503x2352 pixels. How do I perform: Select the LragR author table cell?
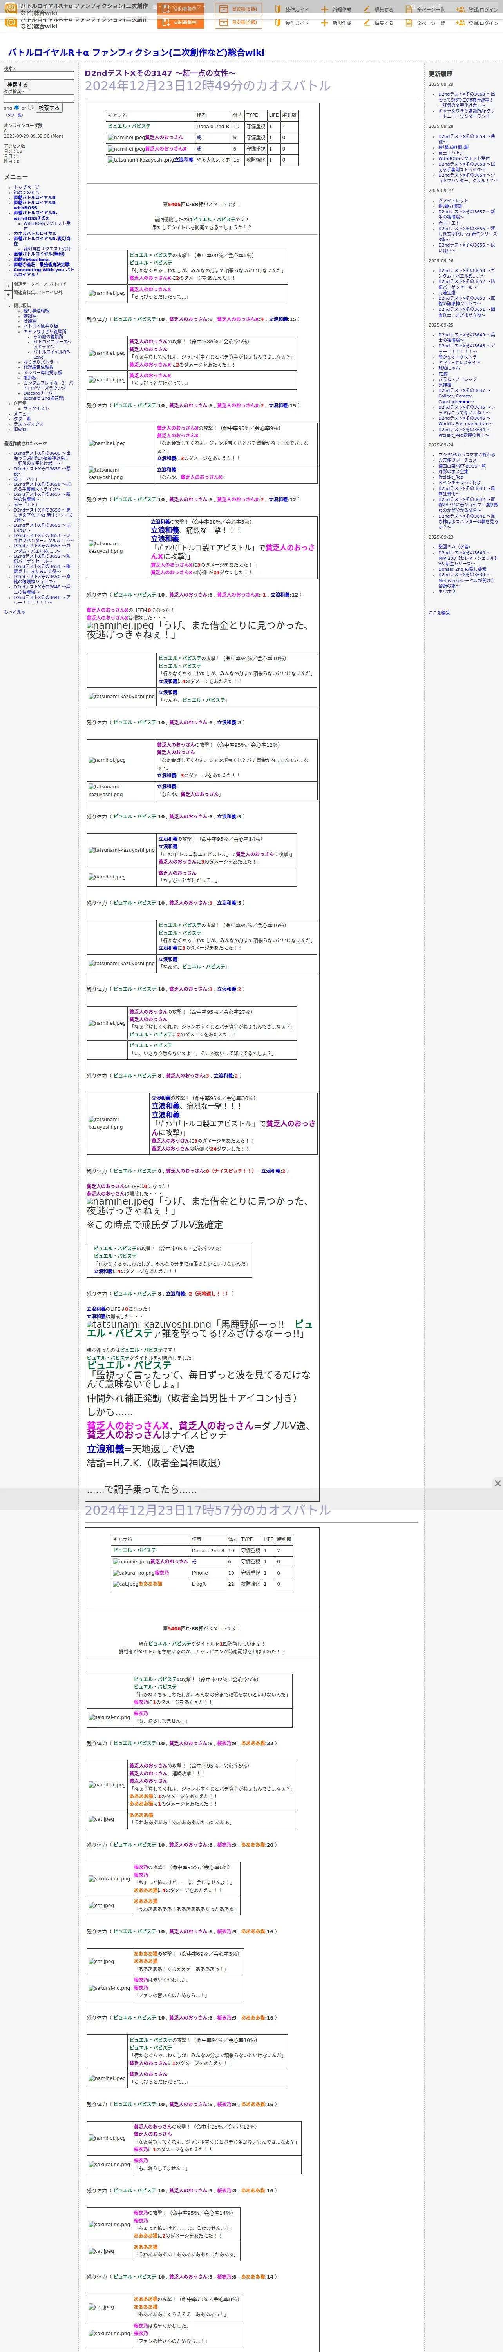pos(207,1584)
